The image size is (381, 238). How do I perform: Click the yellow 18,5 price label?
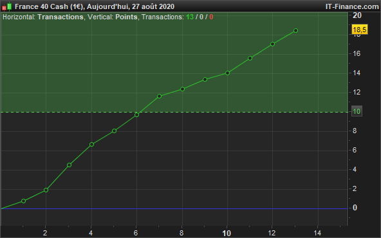pos(360,30)
